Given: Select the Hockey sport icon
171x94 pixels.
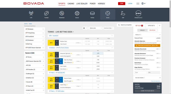Looking at the screenshot, I should tap(92, 14).
